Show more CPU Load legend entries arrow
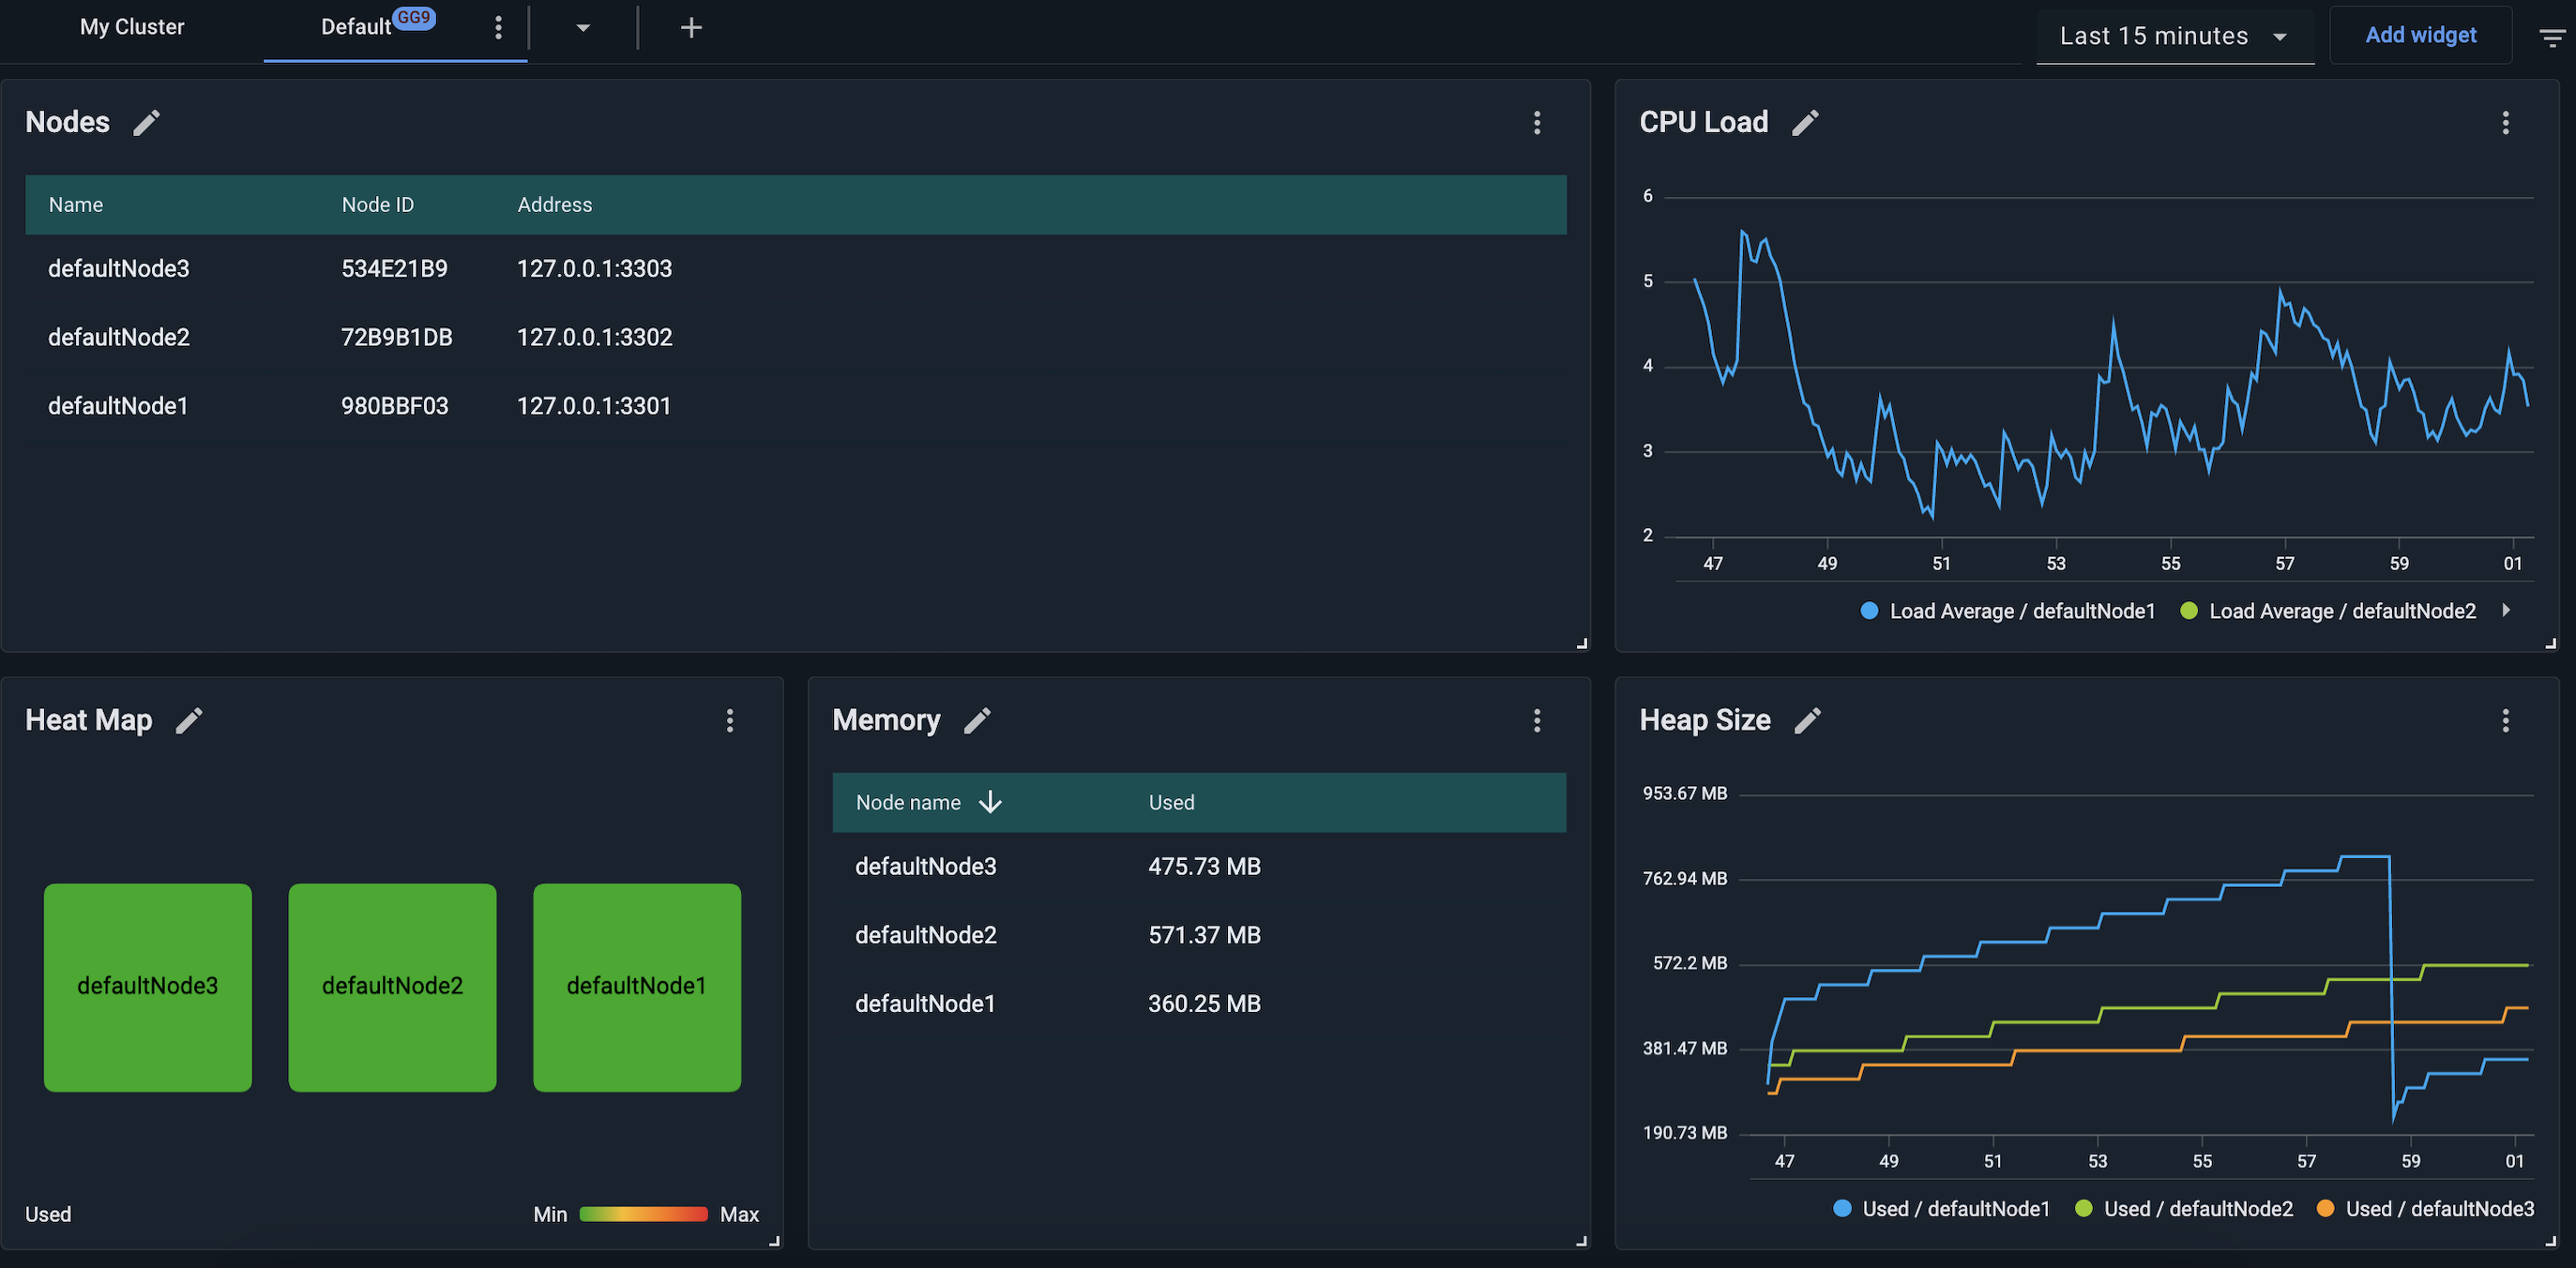Image resolution: width=2576 pixels, height=1268 pixels. point(2506,610)
